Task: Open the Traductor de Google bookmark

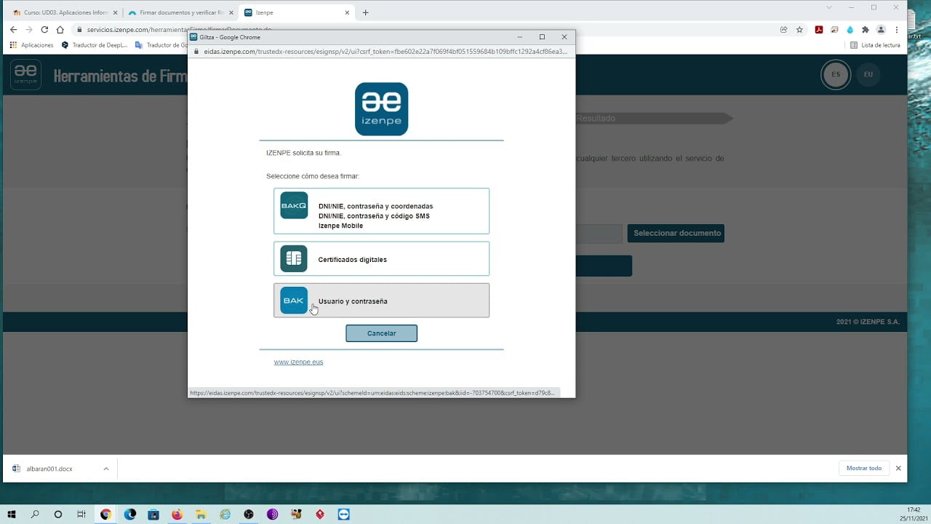Action: pos(161,45)
